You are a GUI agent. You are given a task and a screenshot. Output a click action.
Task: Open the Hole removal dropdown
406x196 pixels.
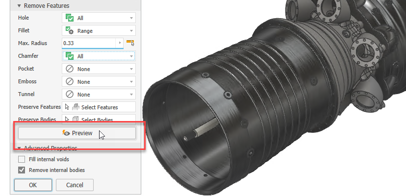click(99, 18)
